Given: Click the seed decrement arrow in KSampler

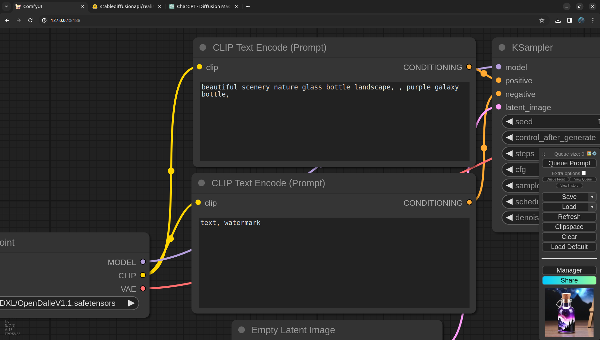Looking at the screenshot, I should [510, 122].
